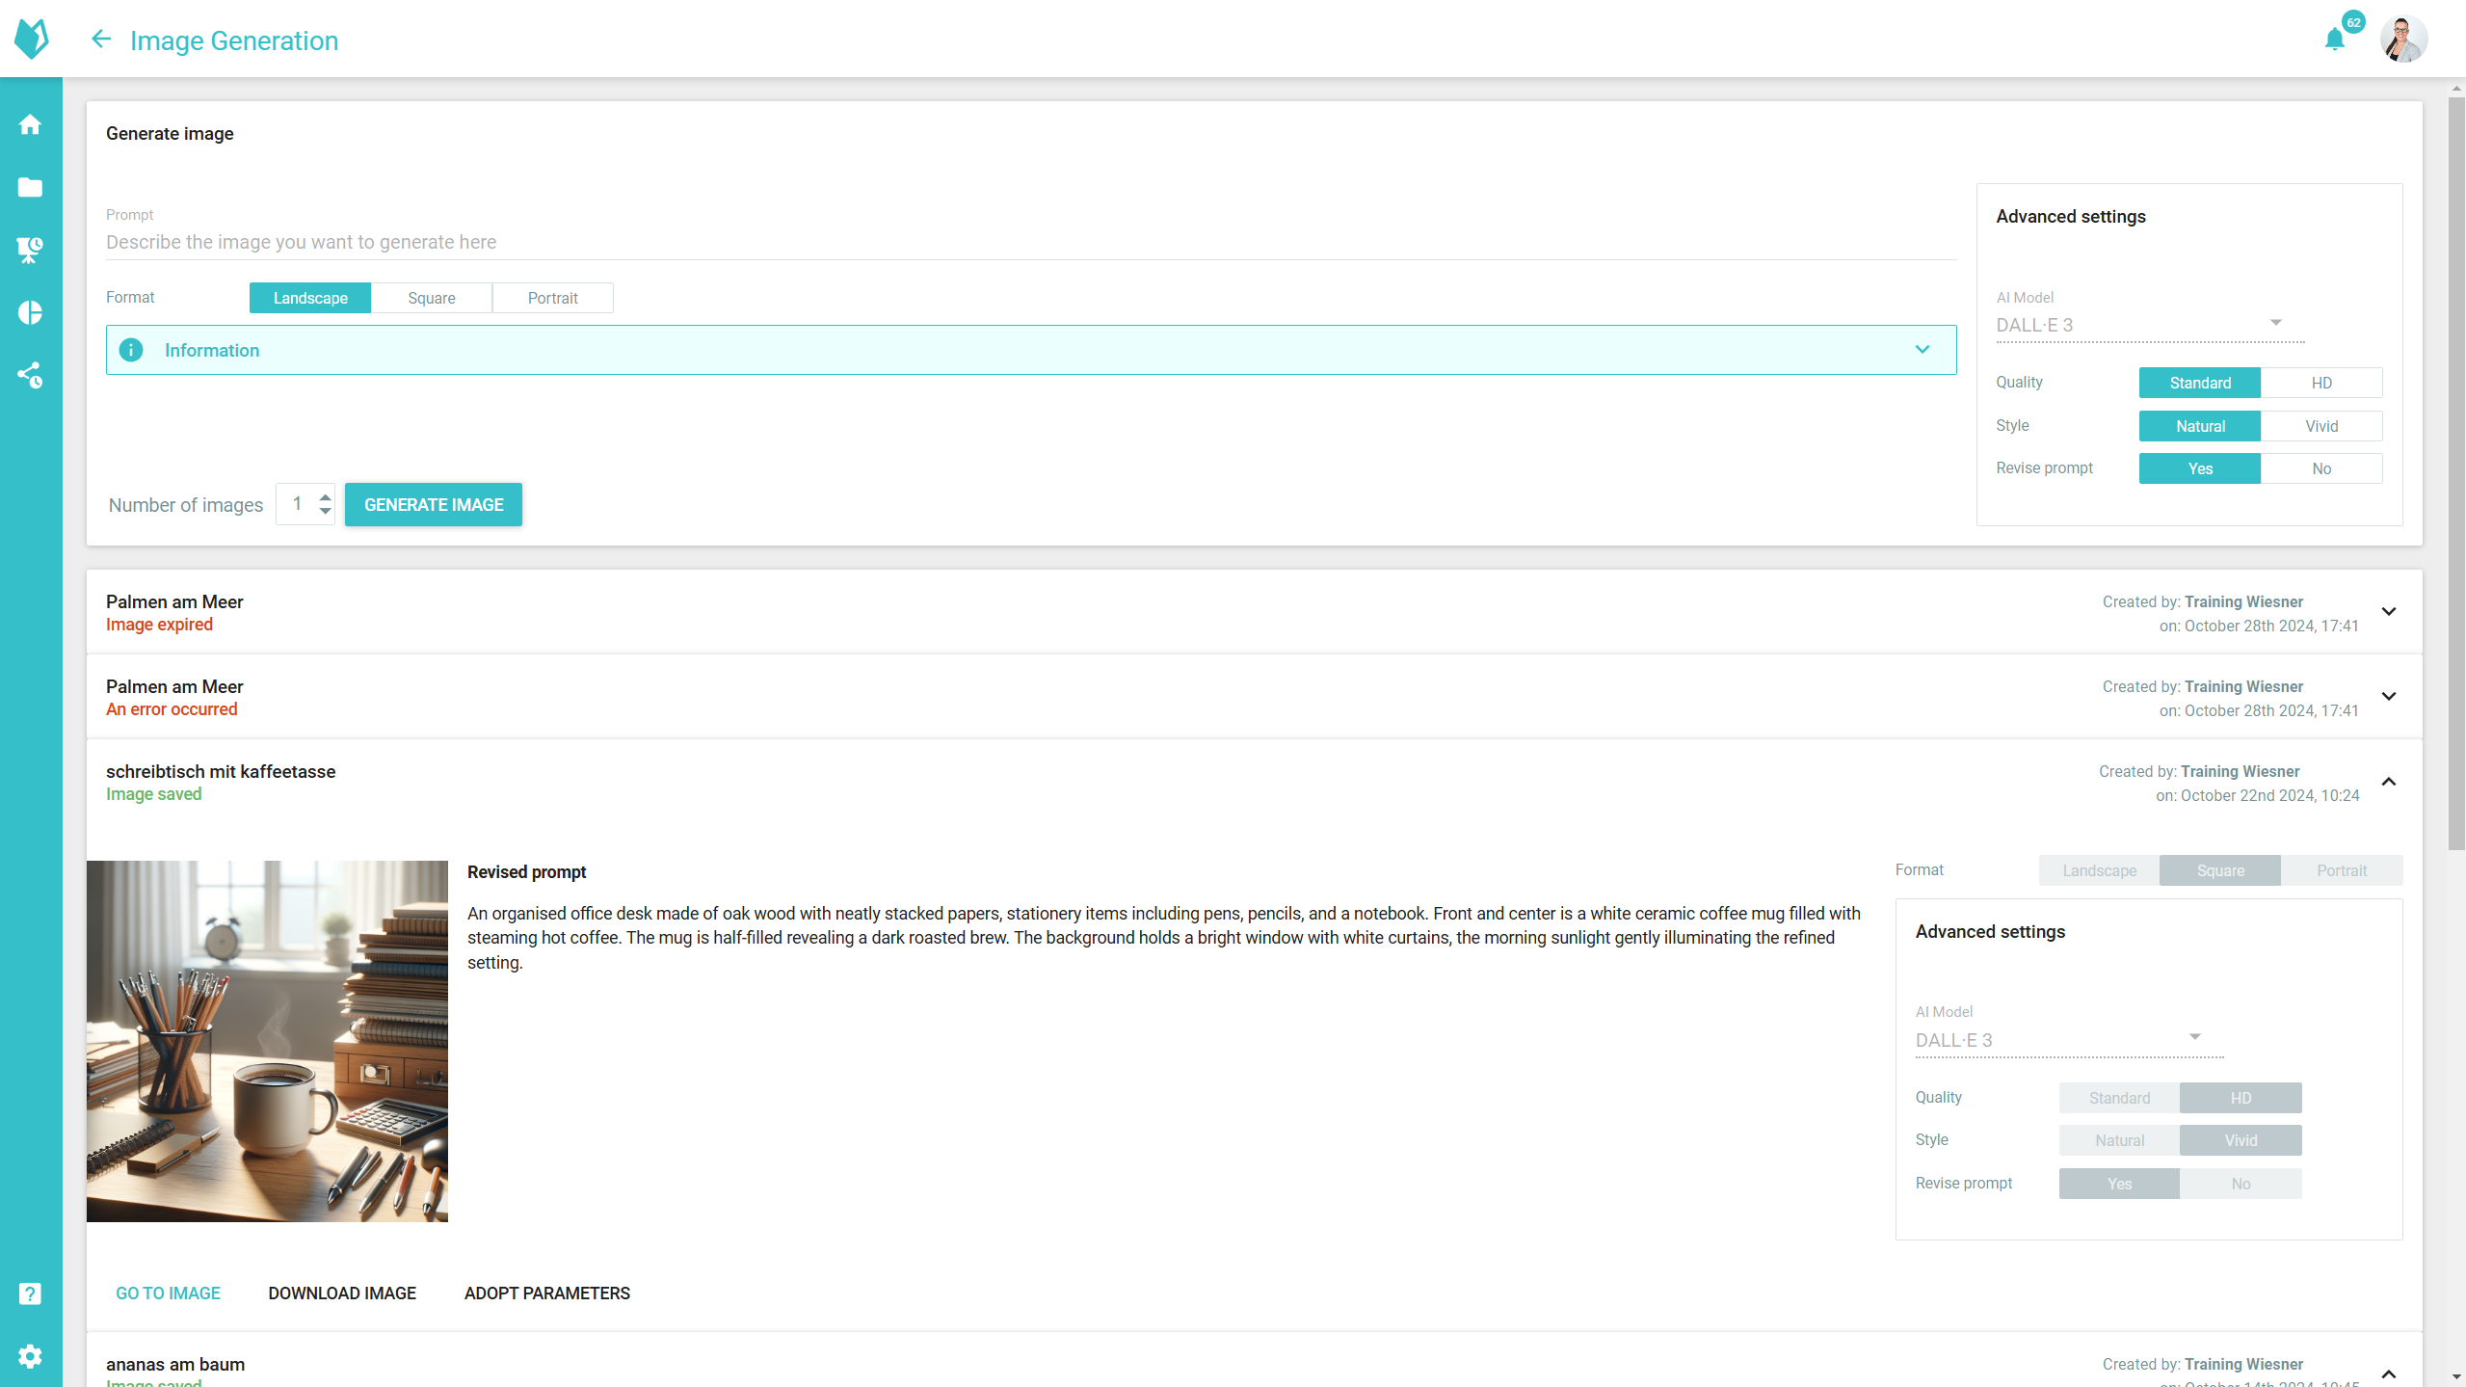Click the greyed Vivid style in saved image settings
The width and height of the screenshot is (2466, 1387).
(x=2241, y=1140)
